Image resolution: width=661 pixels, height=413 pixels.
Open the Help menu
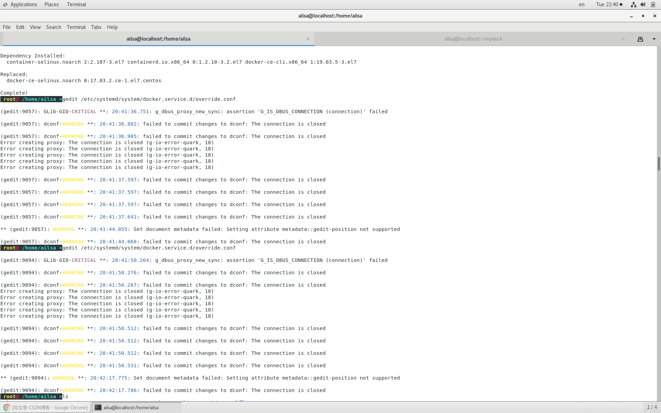tap(112, 27)
